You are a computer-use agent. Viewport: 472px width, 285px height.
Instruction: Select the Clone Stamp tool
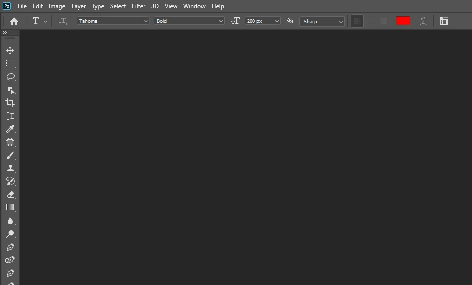point(10,168)
